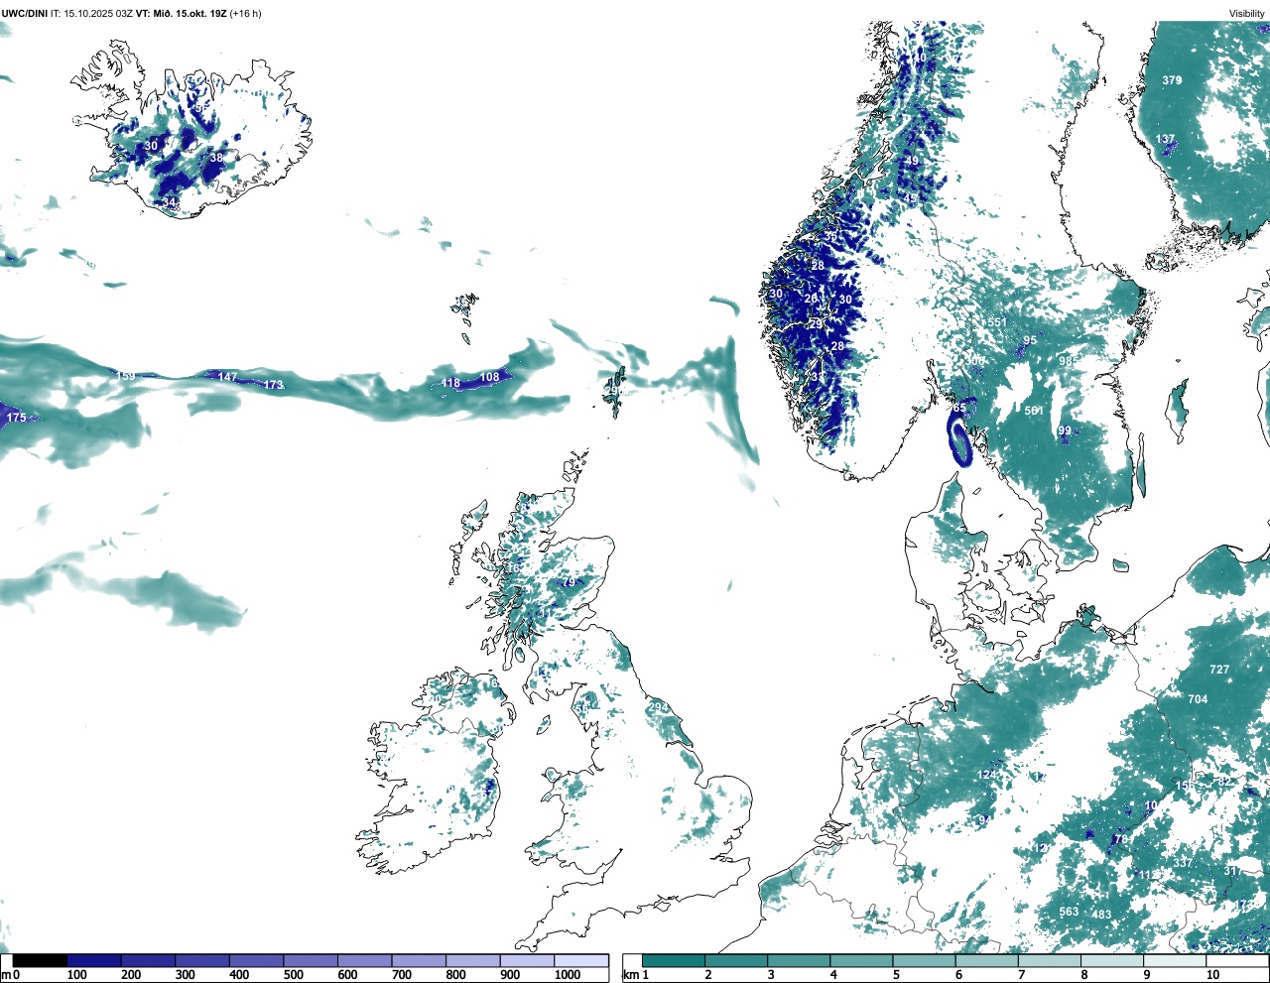Click the dark navy 100–200 m legend swatch

tap(94, 960)
